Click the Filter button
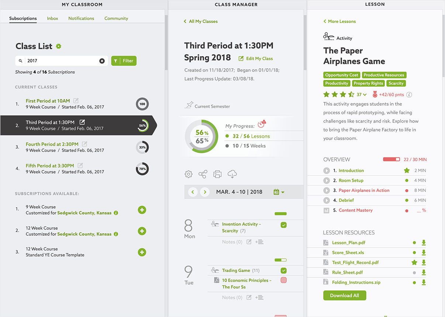Image resolution: width=445 pixels, height=317 pixels. tap(124, 61)
